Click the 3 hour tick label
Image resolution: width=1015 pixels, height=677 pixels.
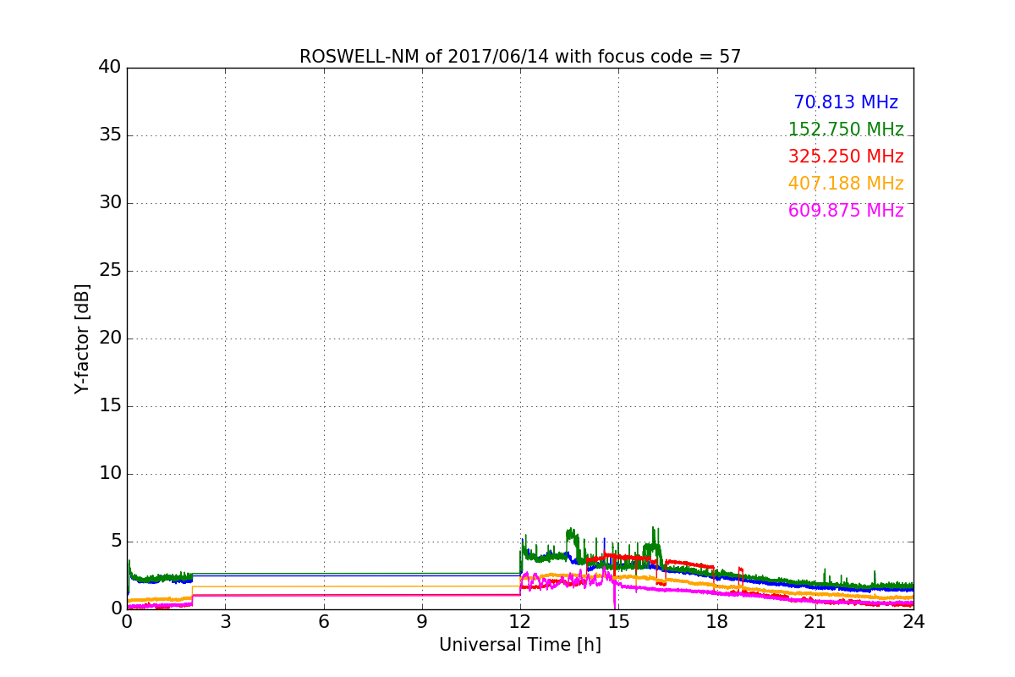225,622
